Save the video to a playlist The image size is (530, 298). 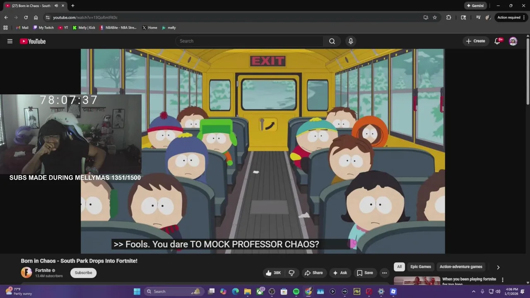tap(365, 273)
